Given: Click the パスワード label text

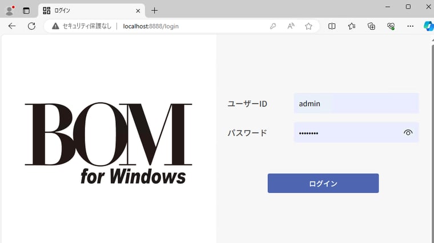Looking at the screenshot, I should [x=247, y=133].
